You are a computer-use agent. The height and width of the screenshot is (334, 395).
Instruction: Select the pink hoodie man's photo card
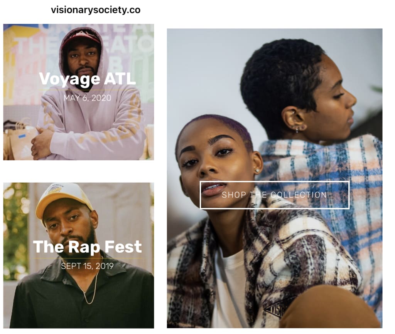pos(79,92)
